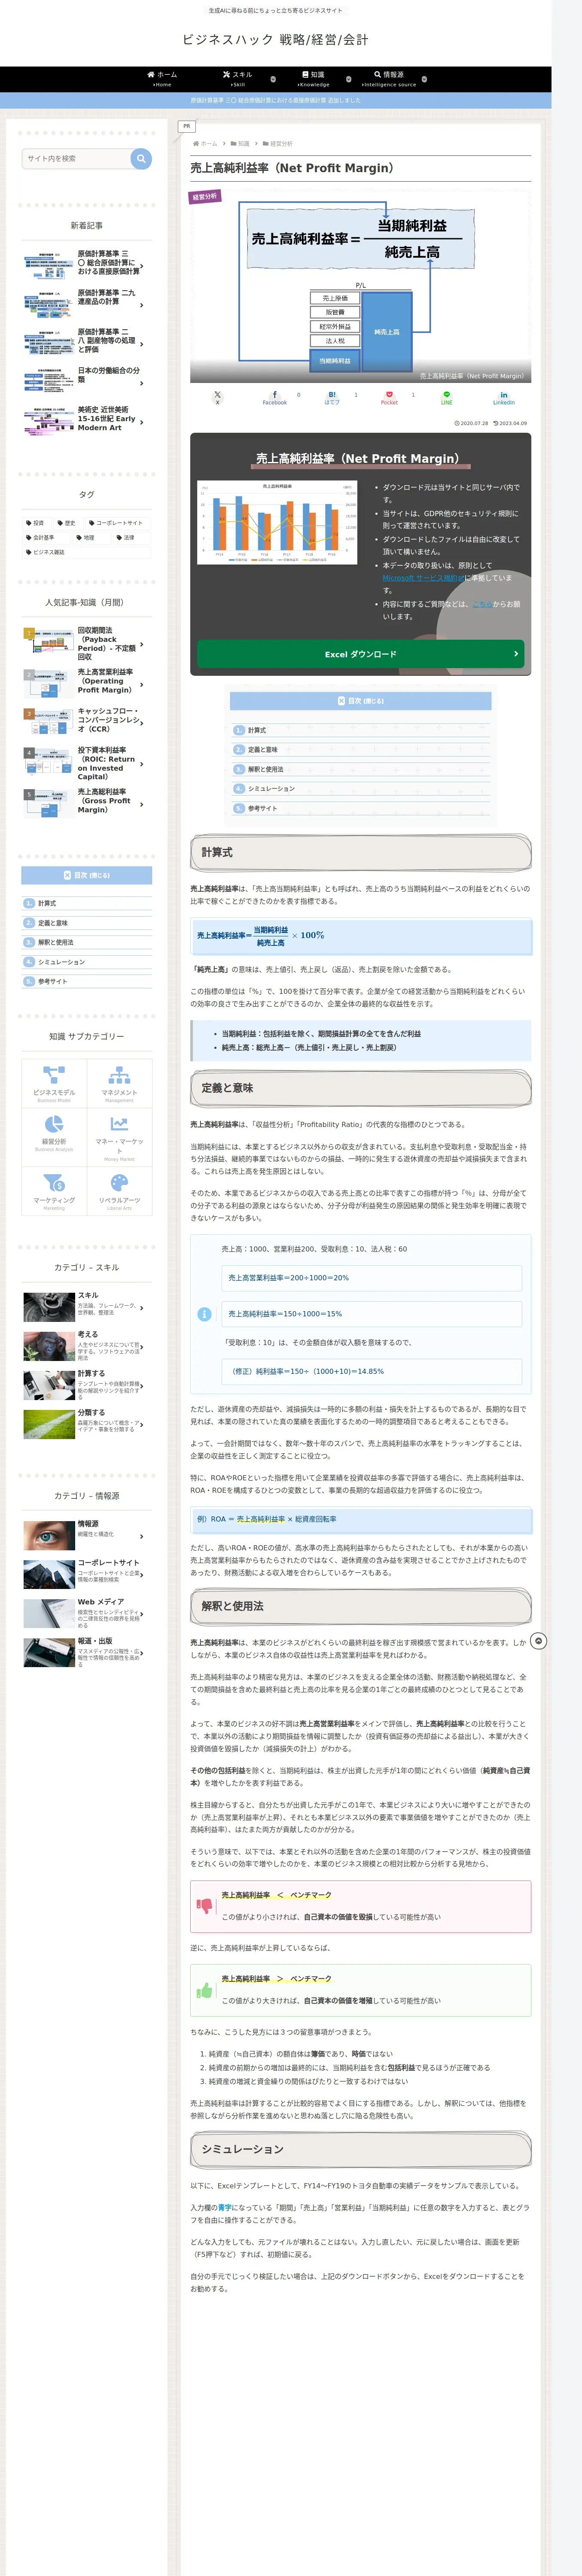Expand 知識 menu dropdown arrow

click(x=348, y=79)
